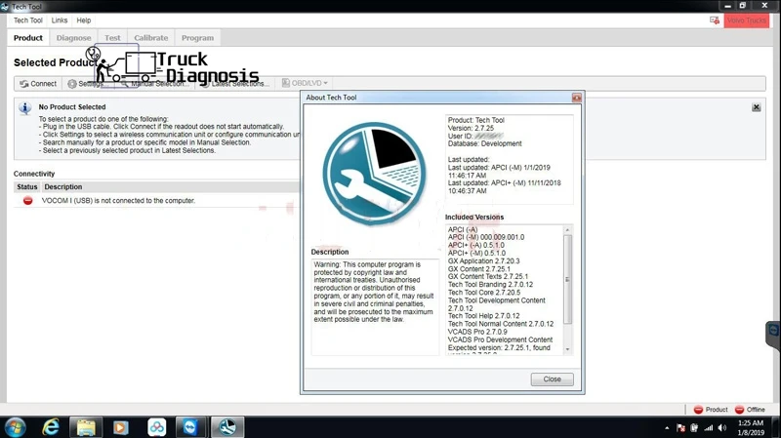Switch to the Calibrate tab
This screenshot has width=781, height=438.
point(151,38)
